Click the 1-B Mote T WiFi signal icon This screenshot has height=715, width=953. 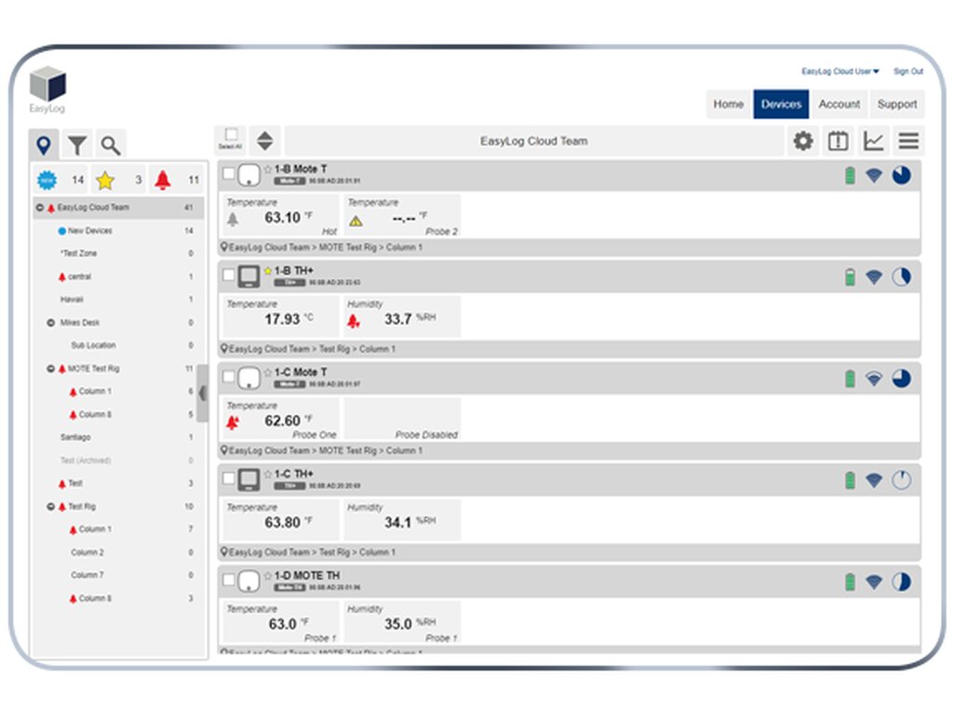[x=874, y=176]
